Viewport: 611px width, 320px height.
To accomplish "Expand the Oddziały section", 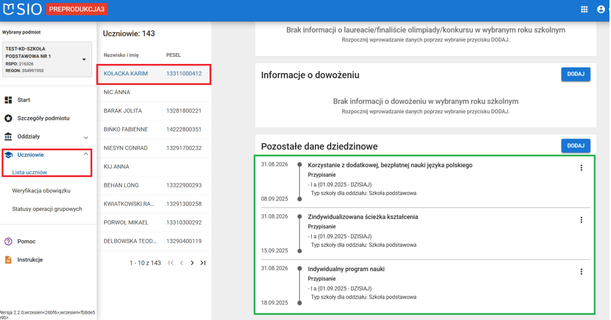I will [86, 136].
